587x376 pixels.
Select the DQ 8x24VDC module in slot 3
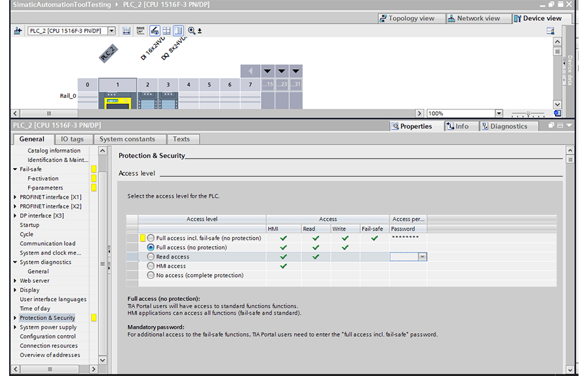[x=168, y=101]
